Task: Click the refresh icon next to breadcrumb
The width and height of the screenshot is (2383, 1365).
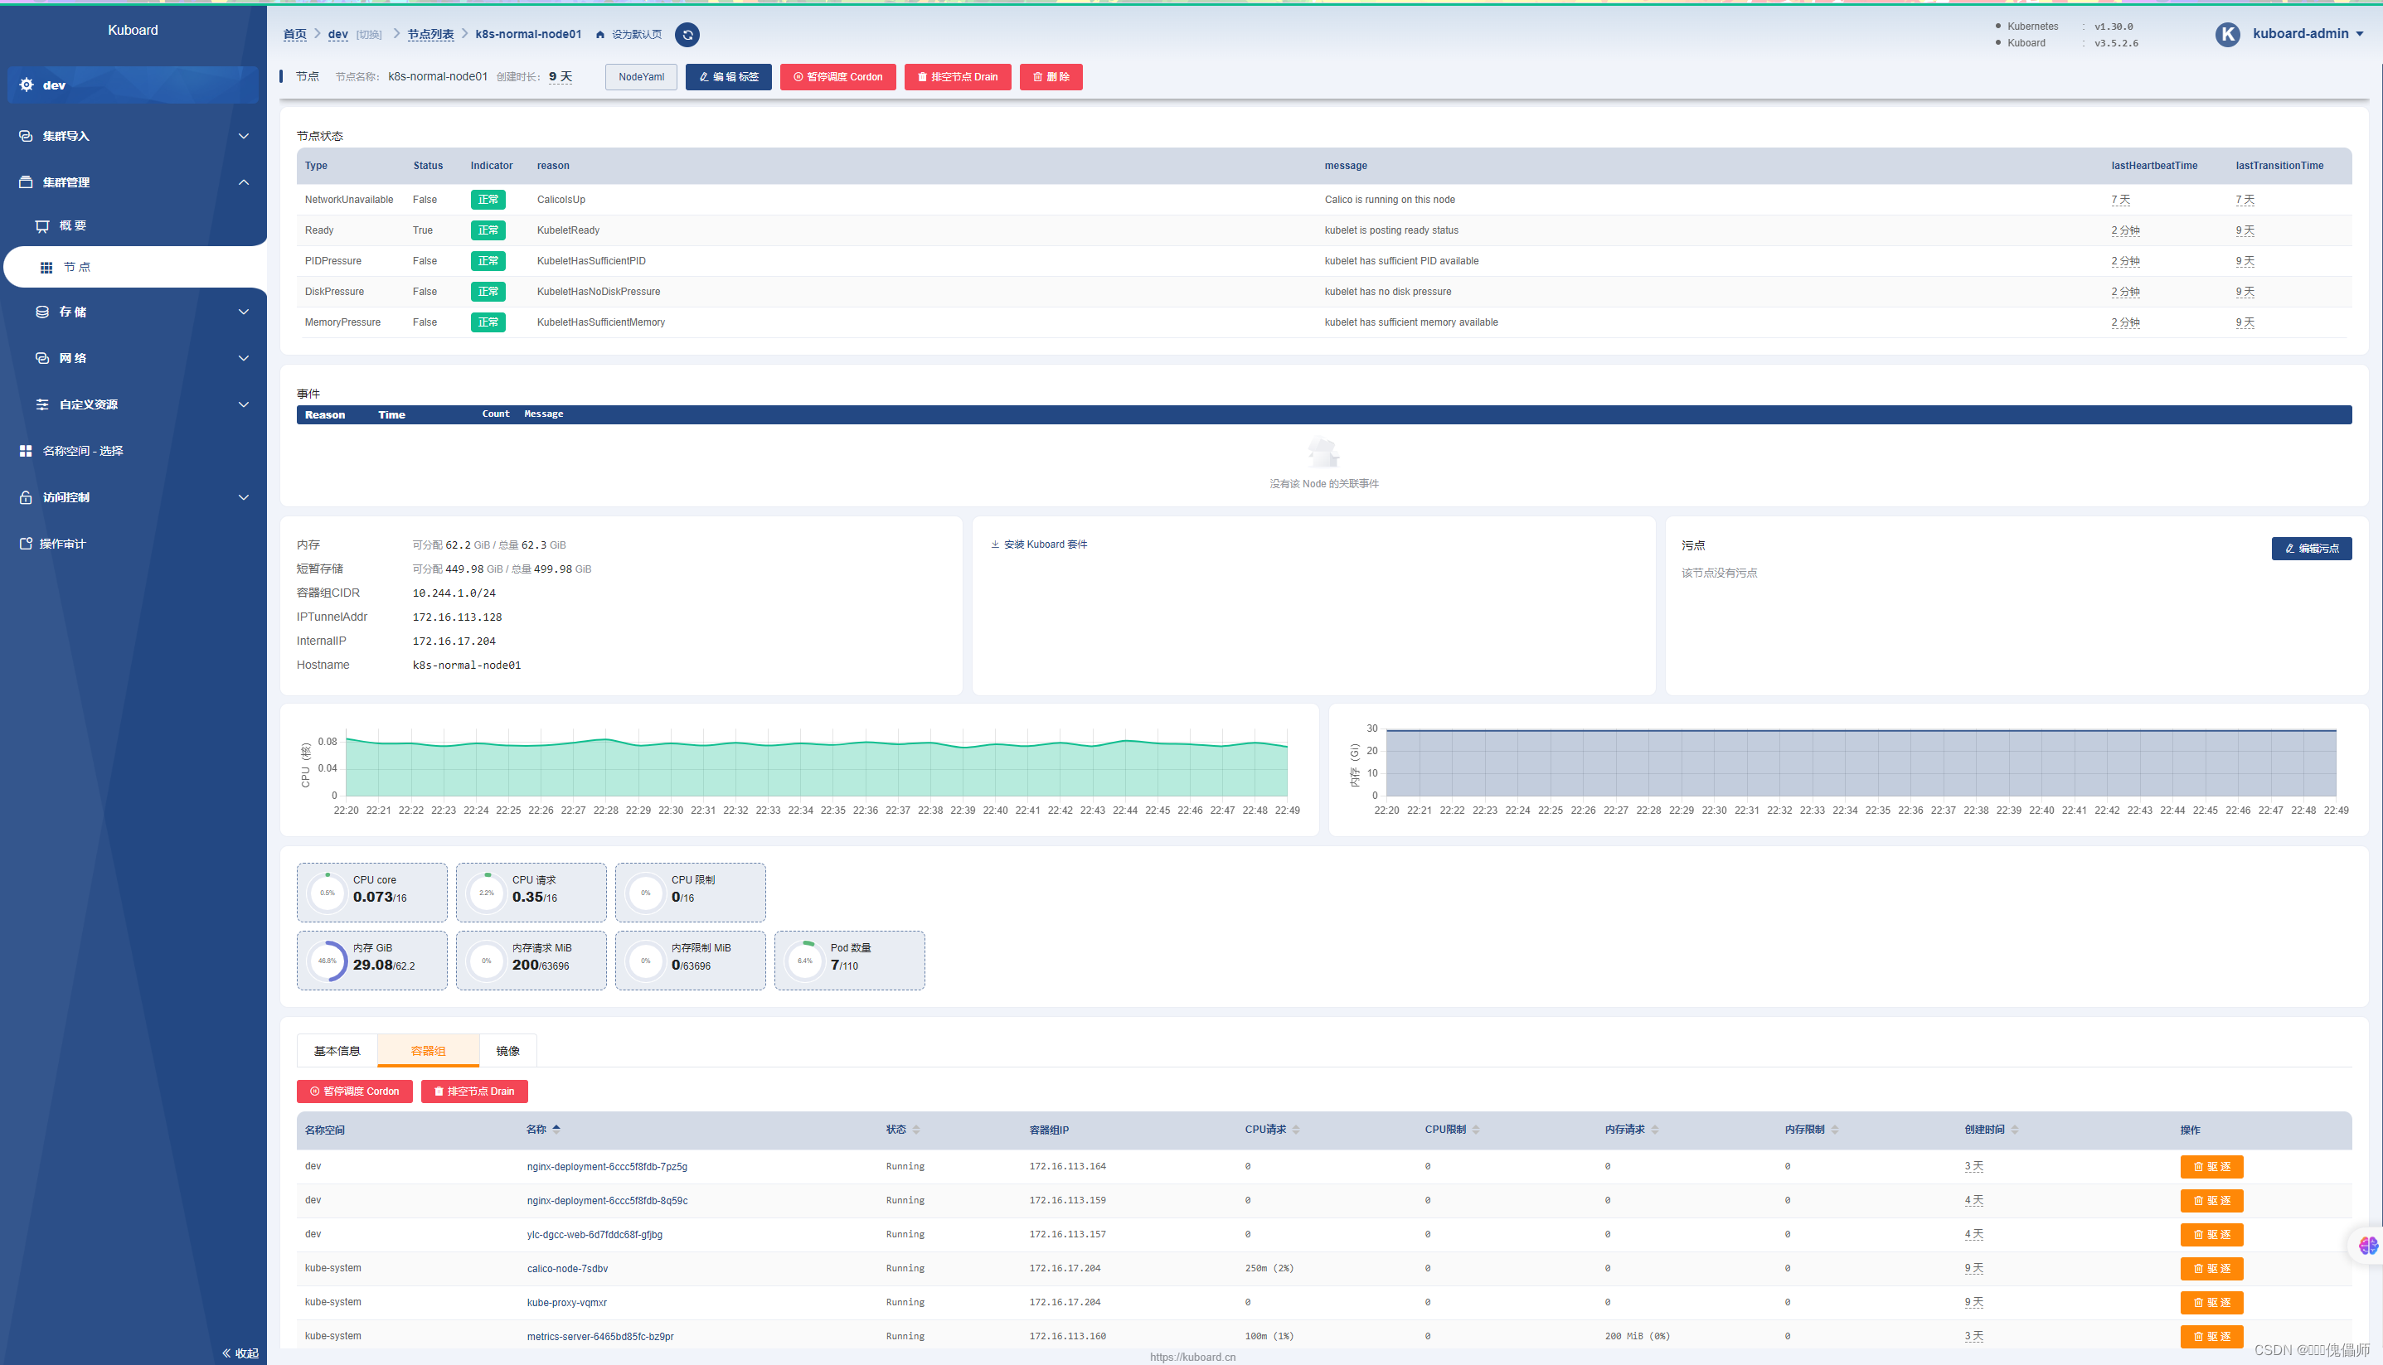Action: coord(687,35)
